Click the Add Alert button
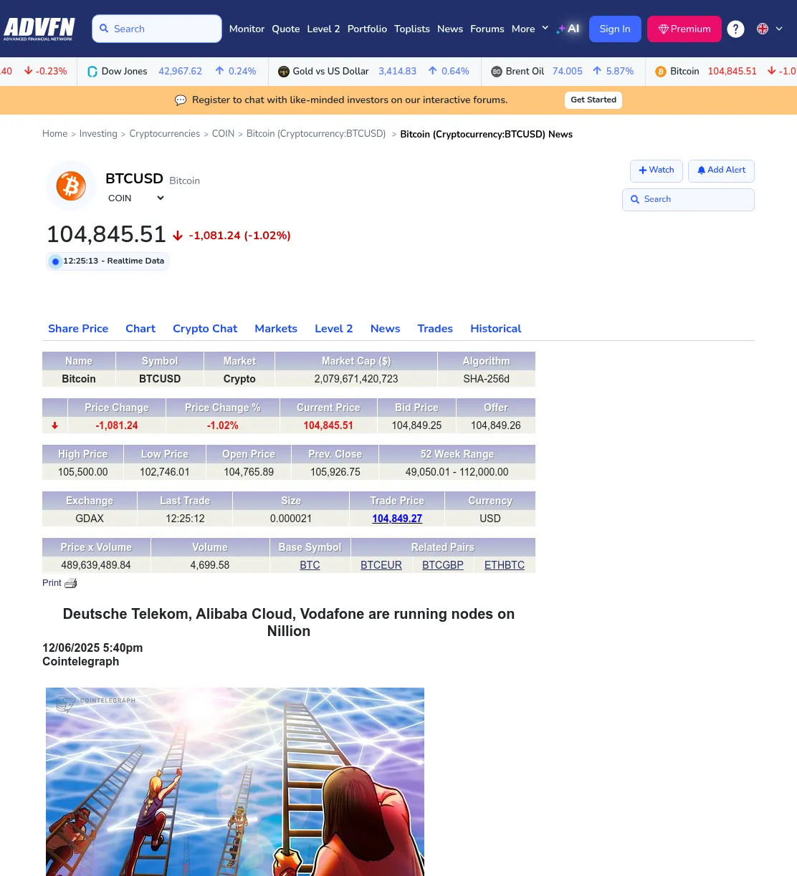Image resolution: width=797 pixels, height=876 pixels. [x=721, y=170]
